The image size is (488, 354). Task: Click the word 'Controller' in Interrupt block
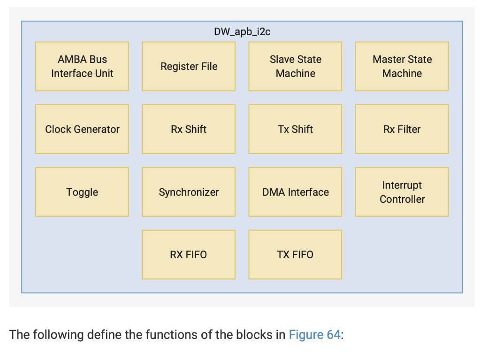coord(402,199)
